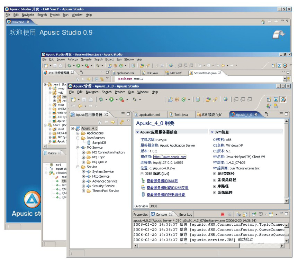Click the forward arrow in server view toolbar
Viewport: 298px width, 262px height.
[x=113, y=122]
